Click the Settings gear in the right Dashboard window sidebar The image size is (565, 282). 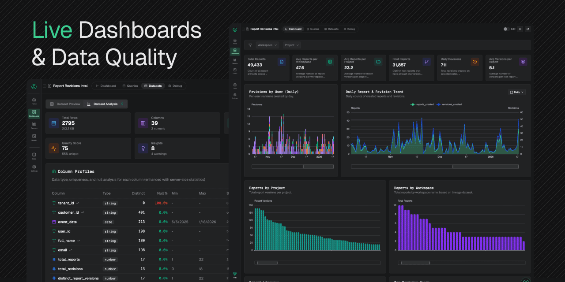[x=235, y=95]
